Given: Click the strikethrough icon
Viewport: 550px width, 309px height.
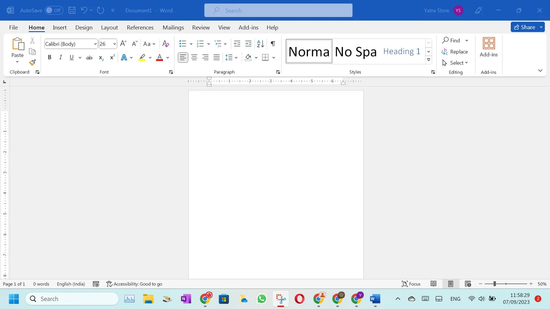Looking at the screenshot, I should click(x=89, y=57).
